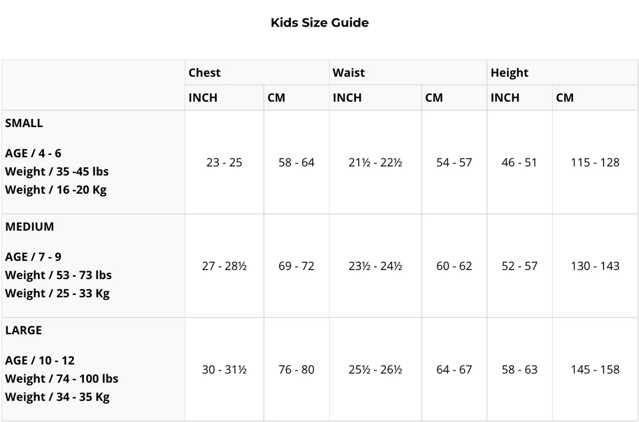
Task: Choose the 52 - 57 height inch cell
Action: pyautogui.click(x=519, y=266)
